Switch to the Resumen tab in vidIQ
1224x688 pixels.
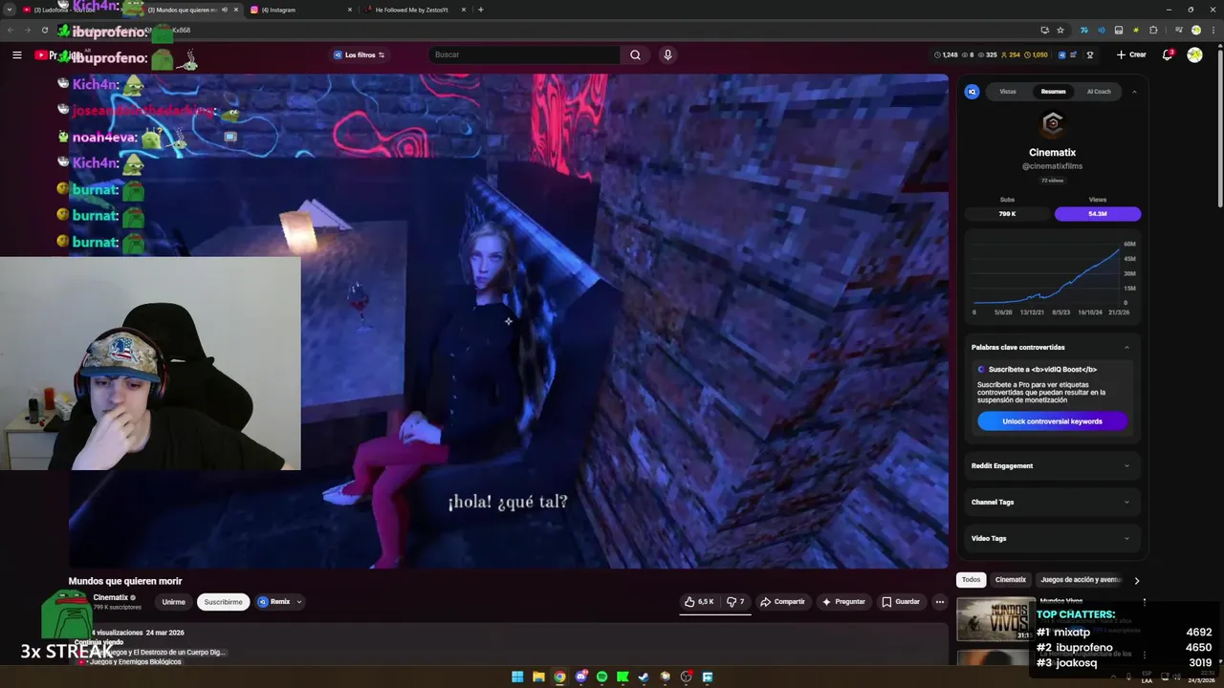[1053, 92]
